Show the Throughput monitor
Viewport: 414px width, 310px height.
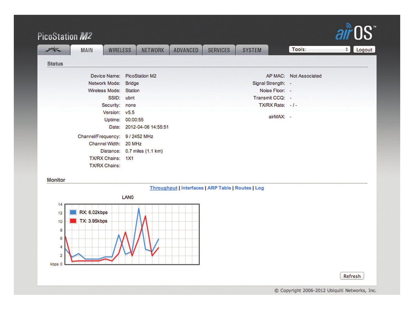click(164, 188)
